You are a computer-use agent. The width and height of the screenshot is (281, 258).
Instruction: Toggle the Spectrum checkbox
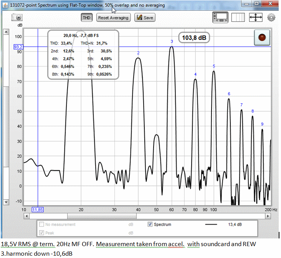(x=150, y=224)
